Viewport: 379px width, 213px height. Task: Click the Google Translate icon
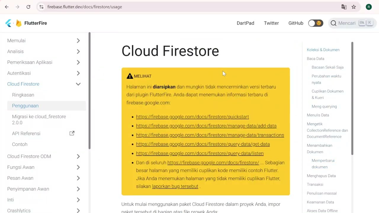pos(344,7)
